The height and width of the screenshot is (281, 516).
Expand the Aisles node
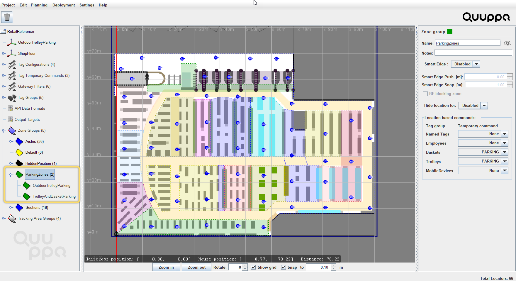(x=11, y=141)
